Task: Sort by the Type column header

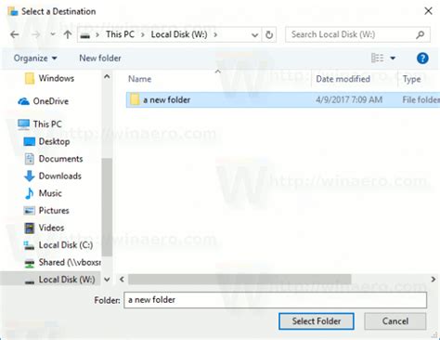Action: (x=411, y=79)
